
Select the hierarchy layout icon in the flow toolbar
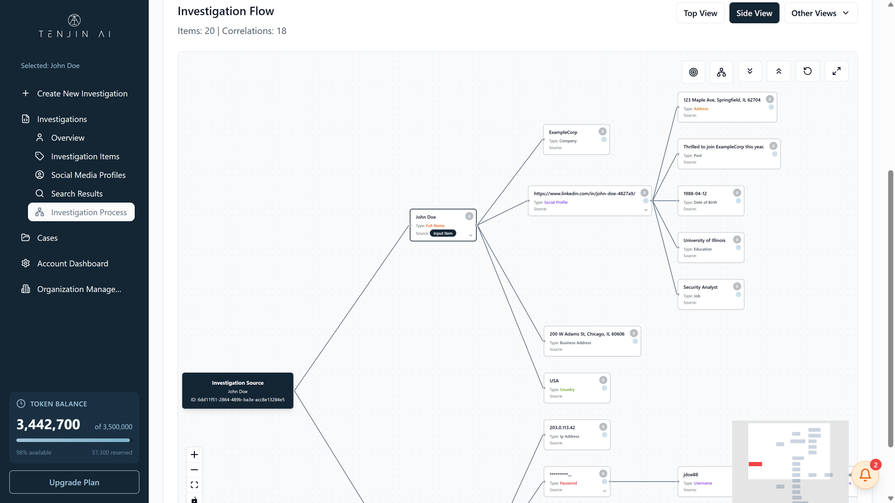pyautogui.click(x=721, y=71)
